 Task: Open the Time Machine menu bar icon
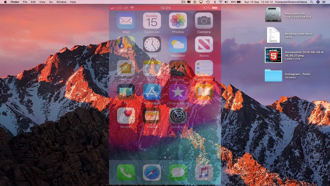point(208,2)
